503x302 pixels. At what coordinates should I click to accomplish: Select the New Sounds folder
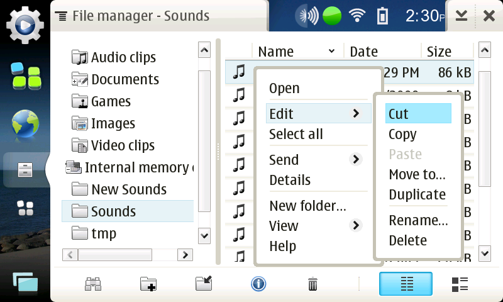(x=128, y=189)
